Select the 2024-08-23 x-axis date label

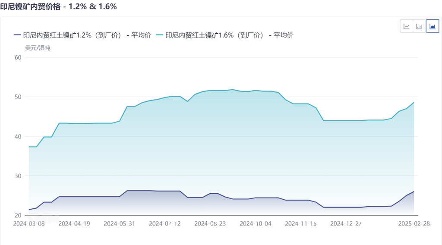(210, 223)
